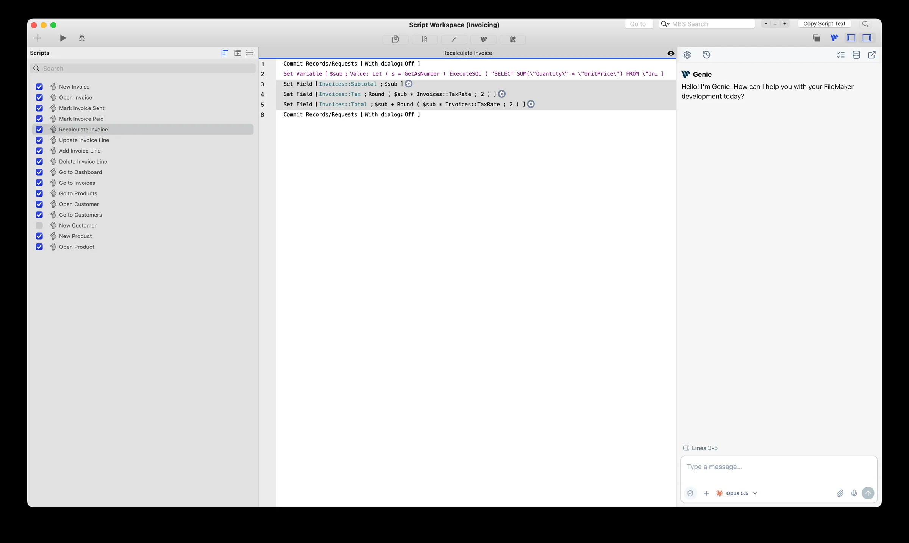Run the script with the play button
This screenshot has height=543, width=909.
tap(63, 38)
